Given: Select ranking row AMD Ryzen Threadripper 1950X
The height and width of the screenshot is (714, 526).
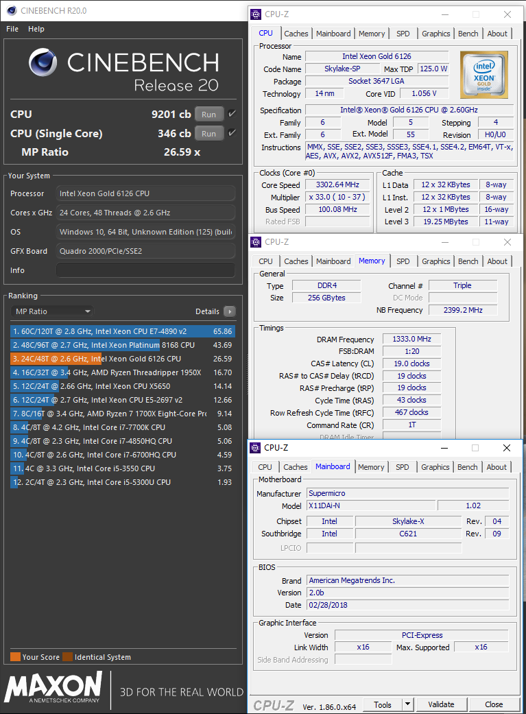Looking at the screenshot, I should pos(123,372).
